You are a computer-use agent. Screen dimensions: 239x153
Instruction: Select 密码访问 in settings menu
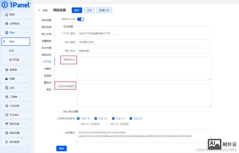click(x=46, y=55)
